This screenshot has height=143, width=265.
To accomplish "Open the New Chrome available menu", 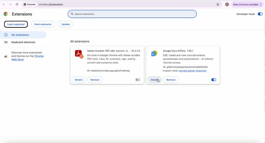I will tap(247, 5).
